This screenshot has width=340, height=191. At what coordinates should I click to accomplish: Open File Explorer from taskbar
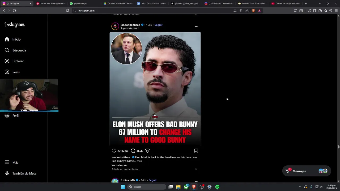pyautogui.click(x=178, y=187)
